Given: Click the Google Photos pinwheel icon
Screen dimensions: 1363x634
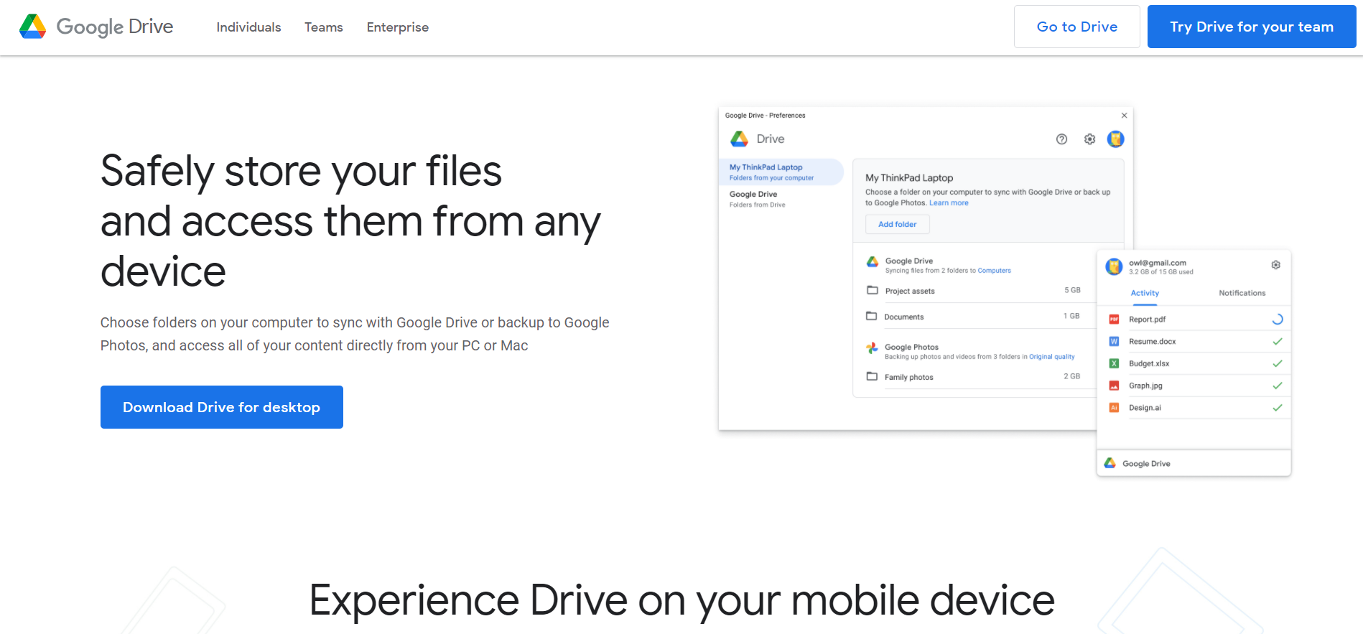Looking at the screenshot, I should (x=873, y=348).
